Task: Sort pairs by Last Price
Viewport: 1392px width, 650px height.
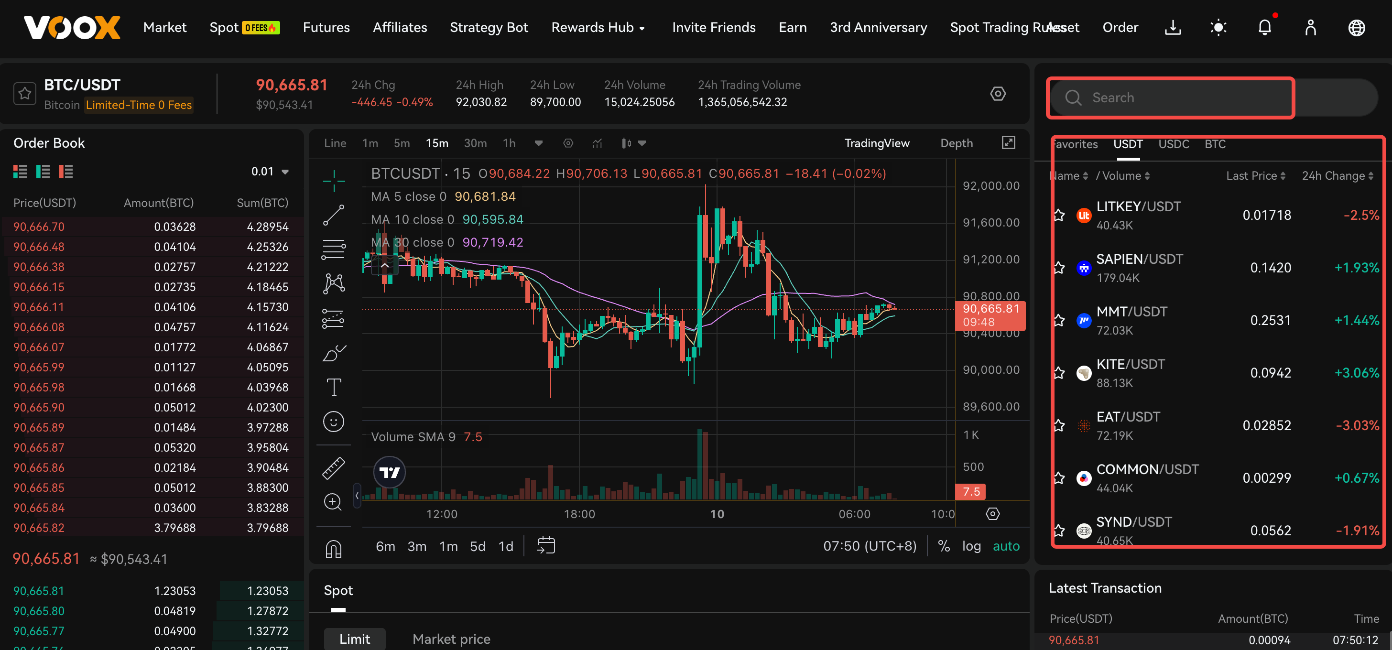Action: pos(1256,176)
